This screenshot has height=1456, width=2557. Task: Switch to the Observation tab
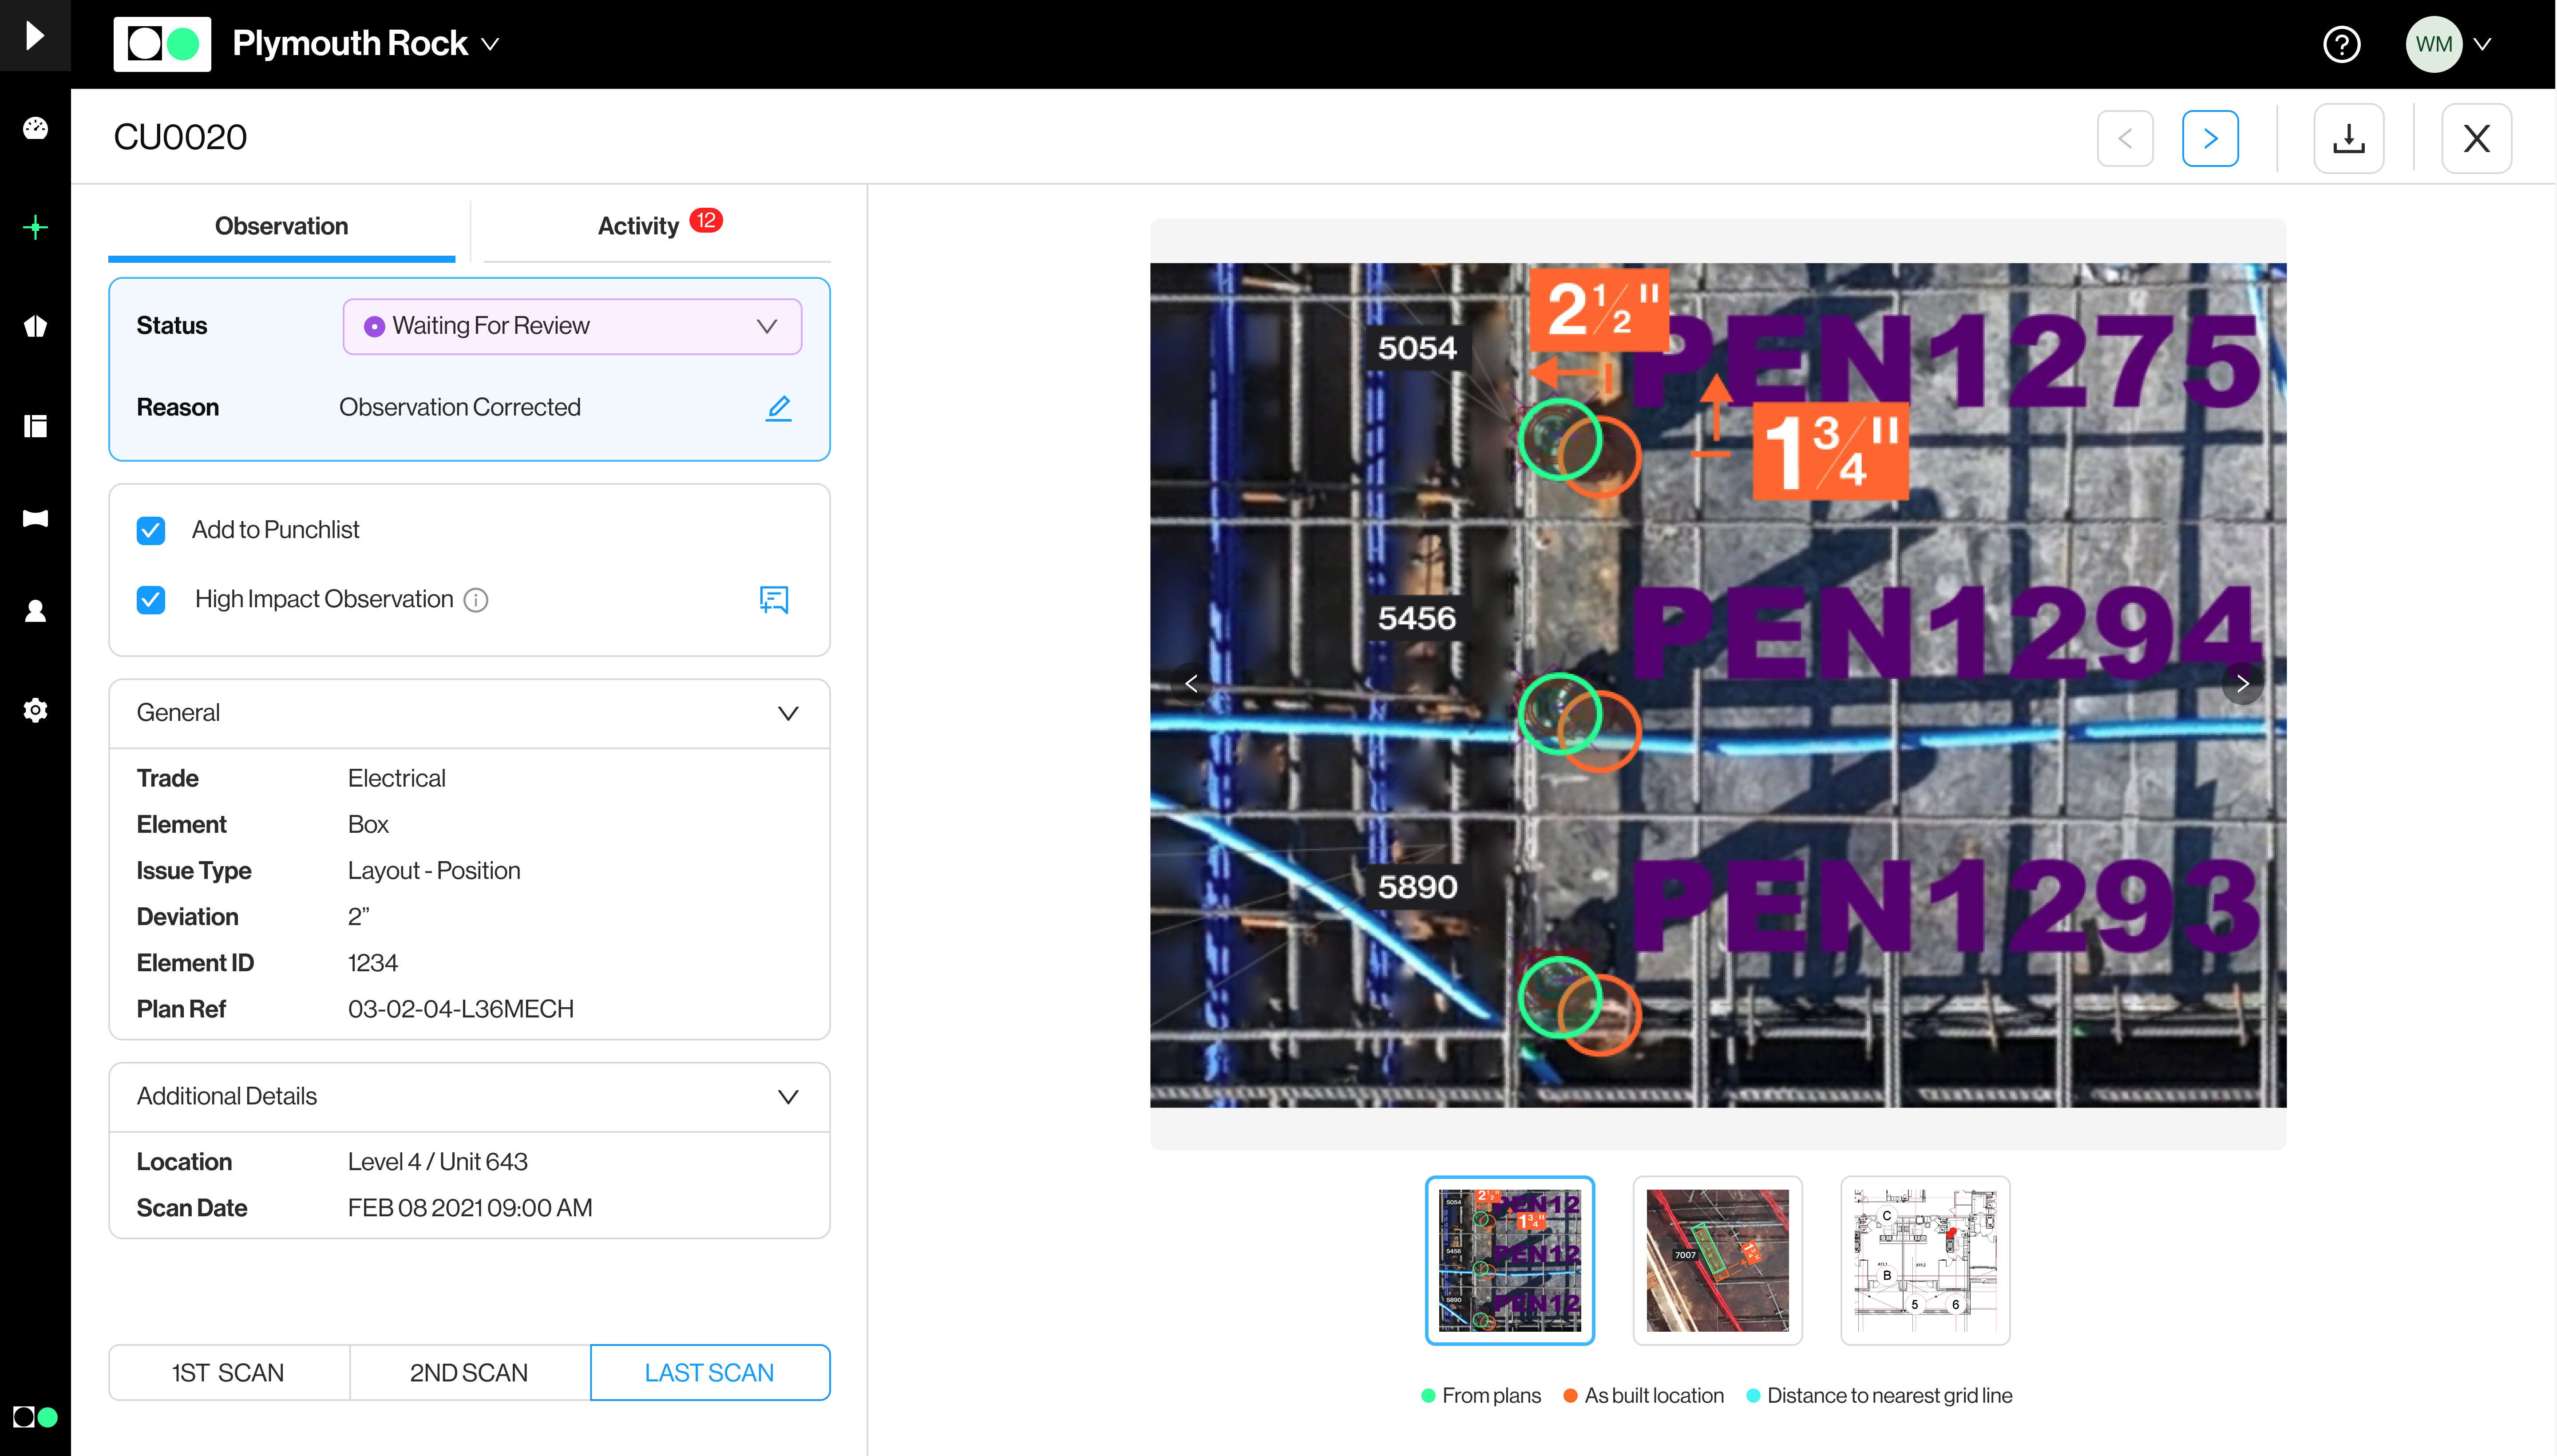click(x=281, y=227)
